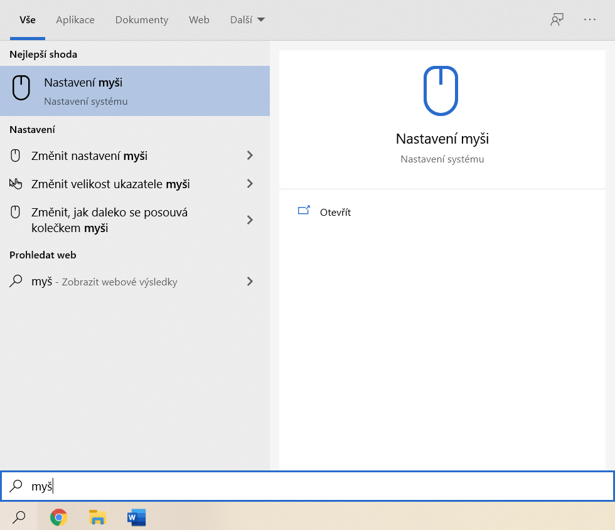This screenshot has height=530, width=615.
Task: Click the Nastavení systému subtitle in preview pane
Action: point(442,159)
